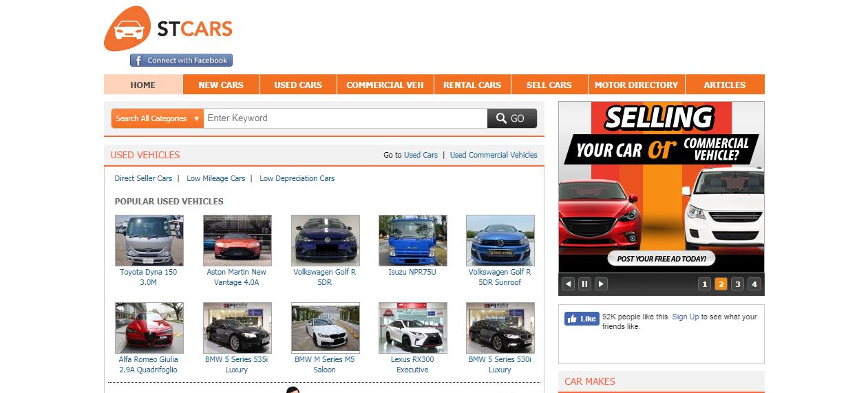
Task: Click Aston Martin New Vantage 4.0A link
Action: coord(237,277)
